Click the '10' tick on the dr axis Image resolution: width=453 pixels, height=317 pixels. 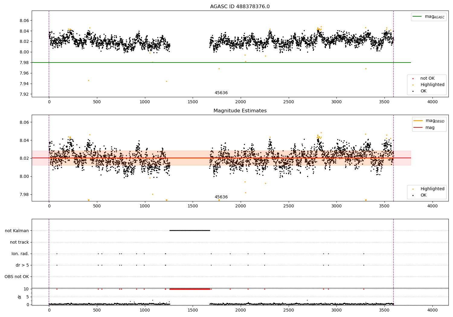pyautogui.click(x=26, y=289)
